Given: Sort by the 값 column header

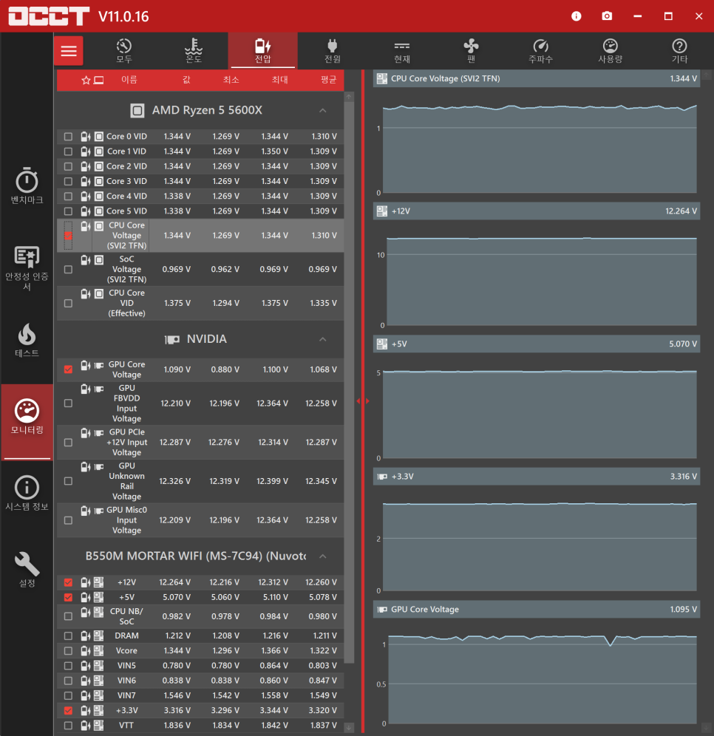Looking at the screenshot, I should [x=186, y=80].
